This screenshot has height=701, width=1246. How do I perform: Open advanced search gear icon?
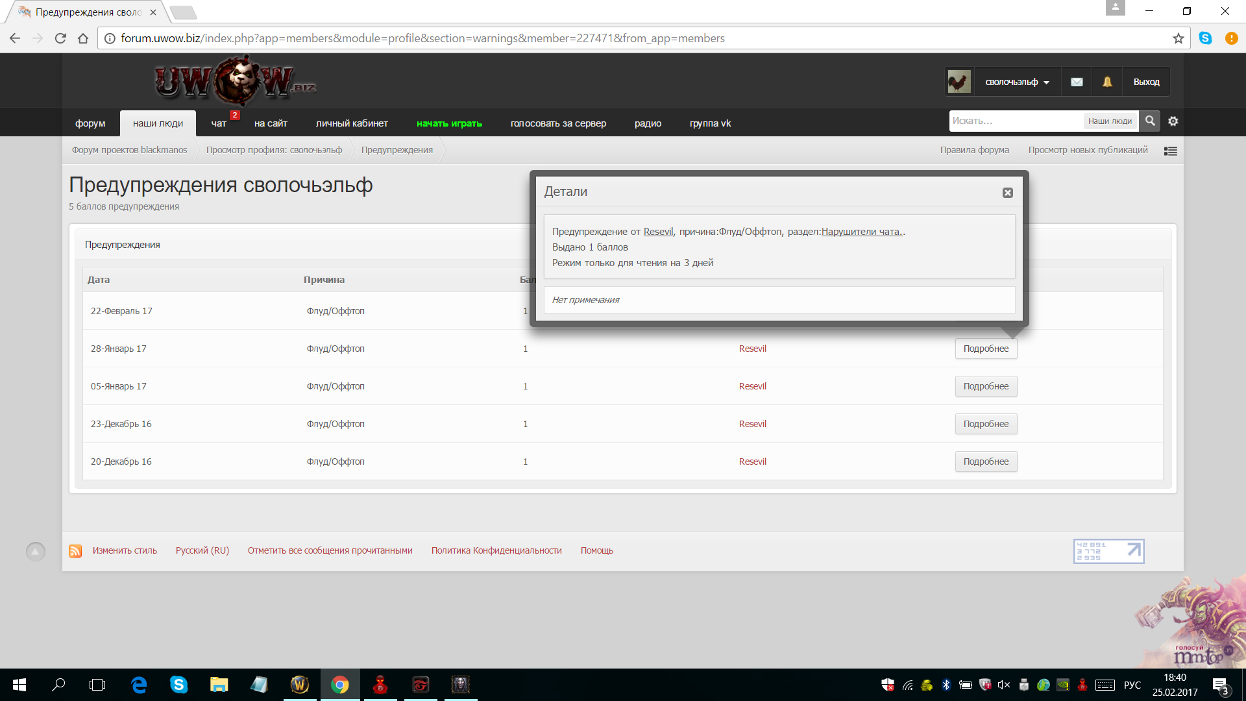[1173, 121]
